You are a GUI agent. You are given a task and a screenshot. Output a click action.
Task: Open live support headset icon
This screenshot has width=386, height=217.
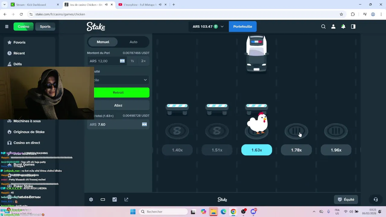point(375,200)
